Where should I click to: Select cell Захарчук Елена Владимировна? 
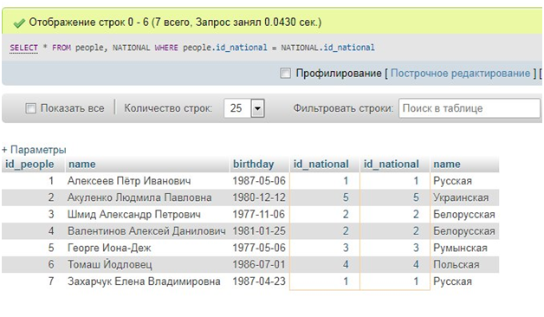[144, 281]
